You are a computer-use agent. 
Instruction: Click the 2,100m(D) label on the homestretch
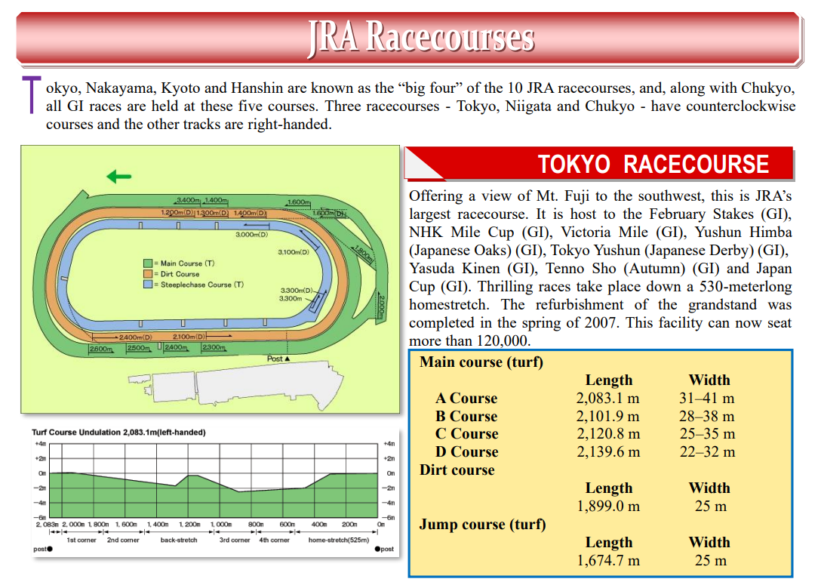189,337
